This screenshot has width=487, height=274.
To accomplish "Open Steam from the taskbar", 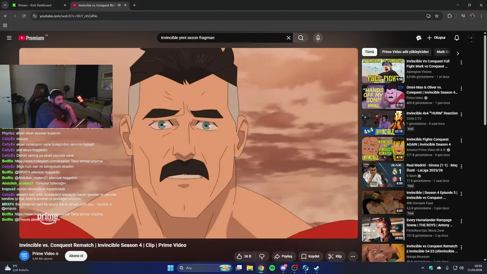I will [317, 268].
